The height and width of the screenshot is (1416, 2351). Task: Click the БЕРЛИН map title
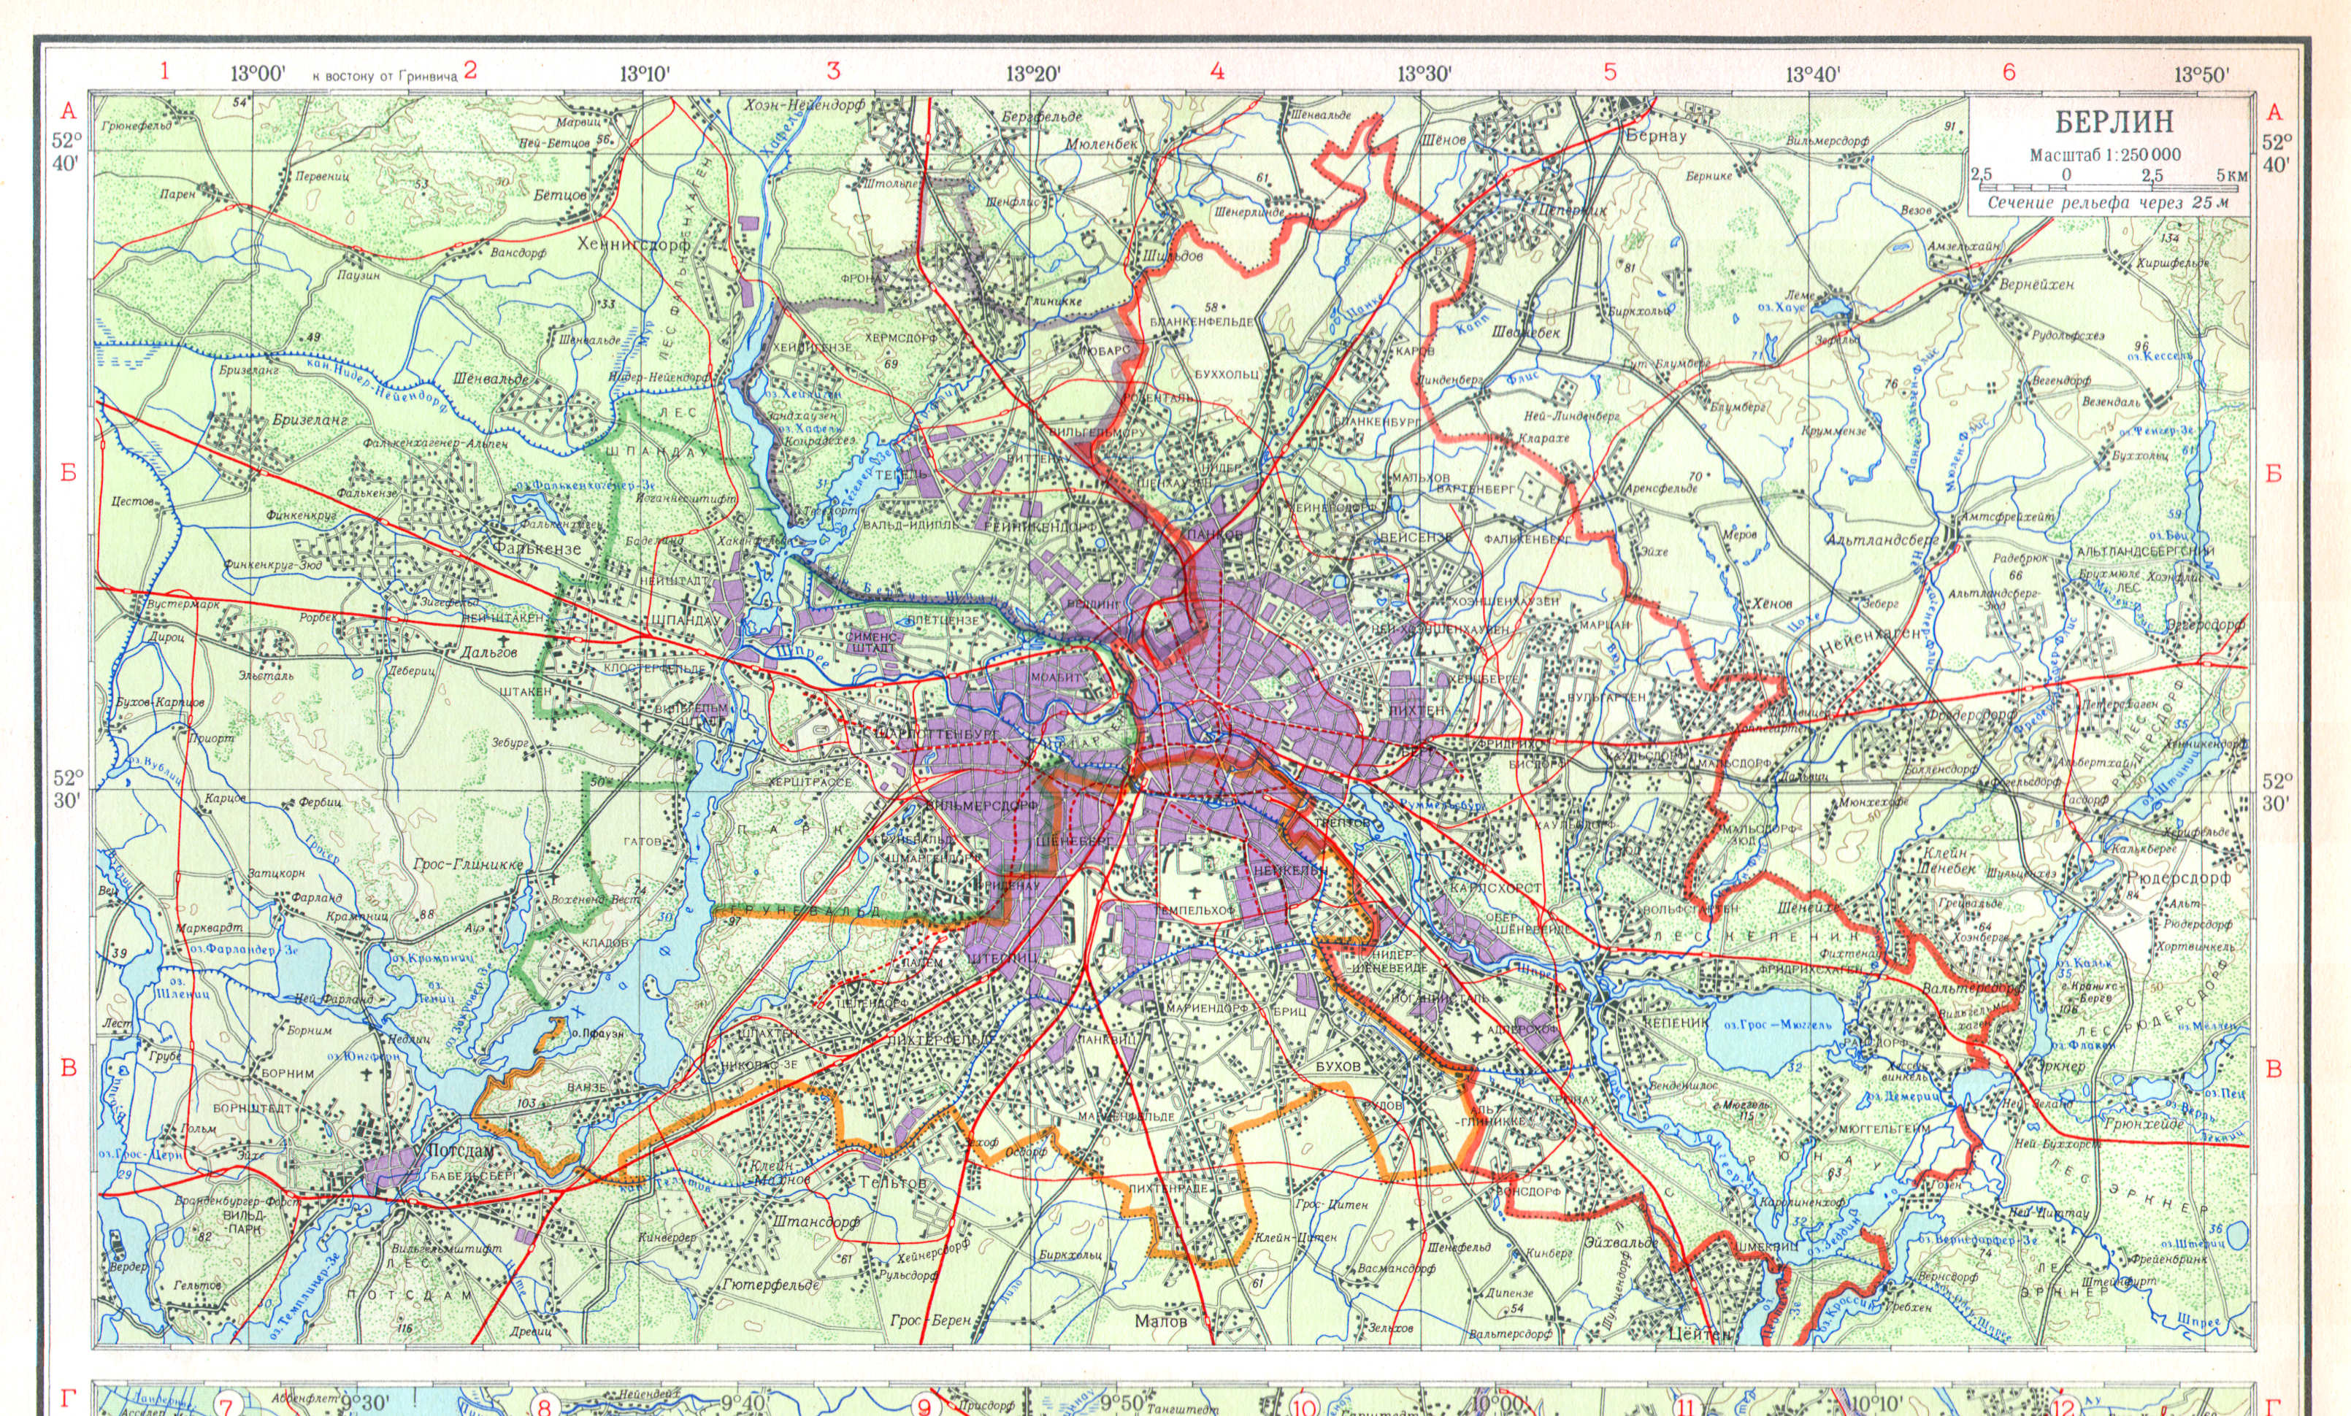(2114, 122)
